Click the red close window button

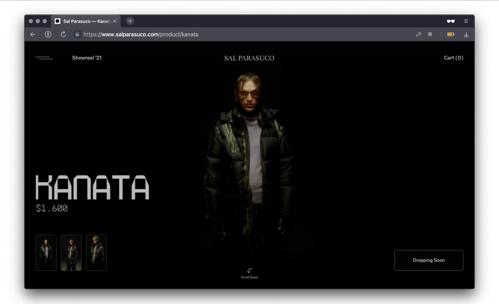click(31, 21)
